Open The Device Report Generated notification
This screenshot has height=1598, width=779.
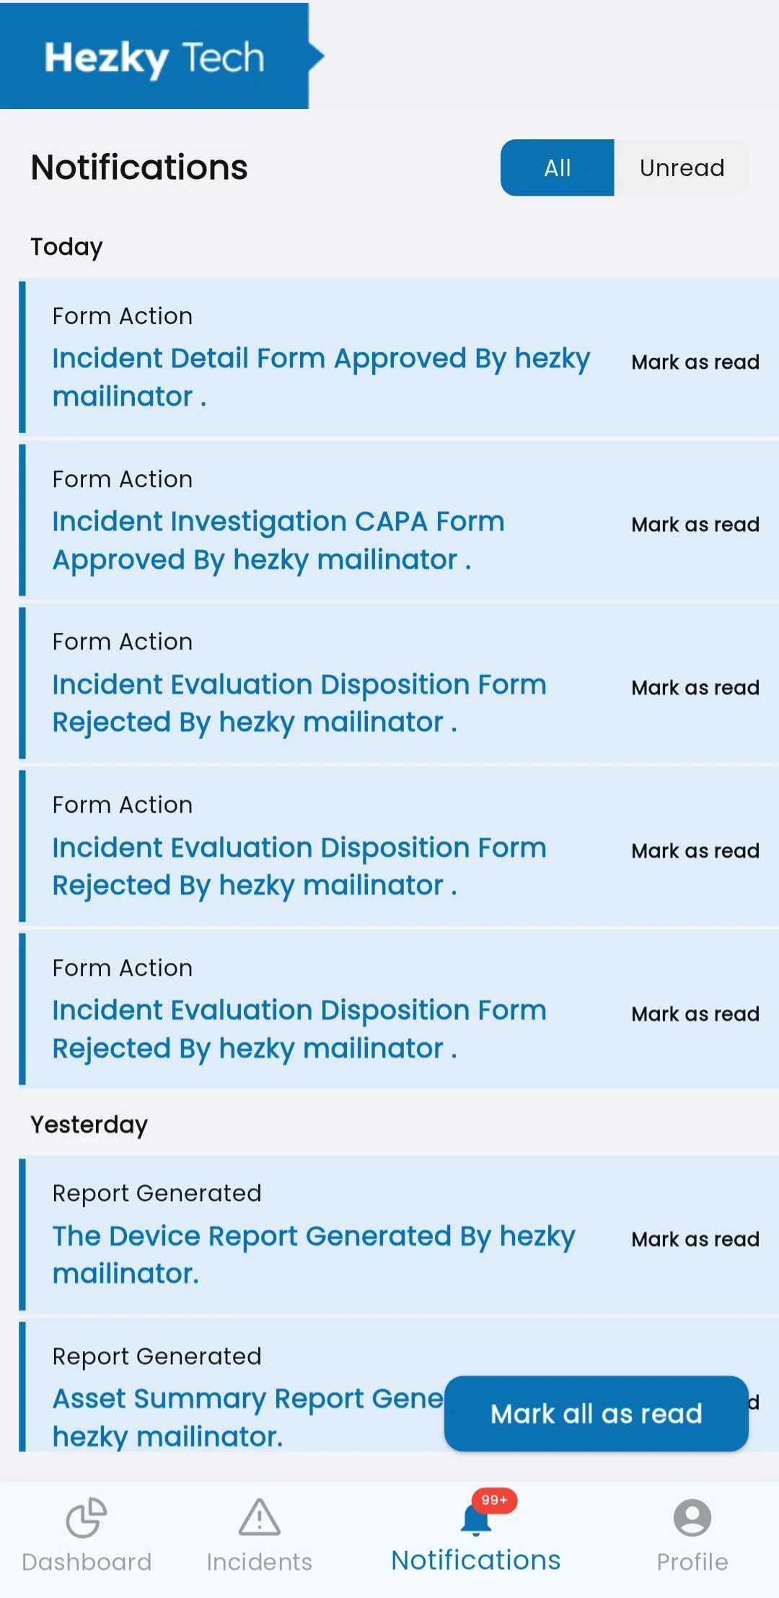pos(314,1254)
